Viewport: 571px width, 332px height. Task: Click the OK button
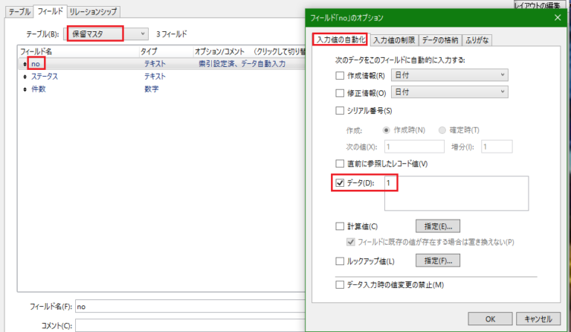pyautogui.click(x=490, y=319)
